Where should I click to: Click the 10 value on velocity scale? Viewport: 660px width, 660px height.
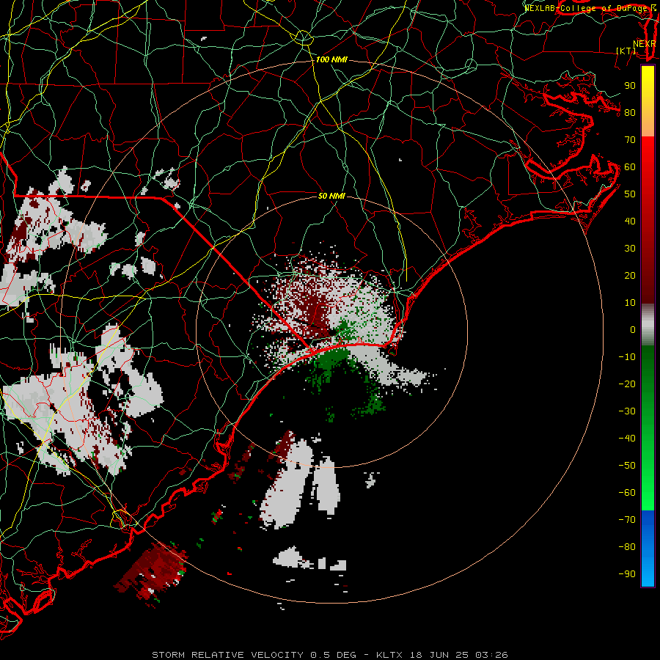[630, 303]
